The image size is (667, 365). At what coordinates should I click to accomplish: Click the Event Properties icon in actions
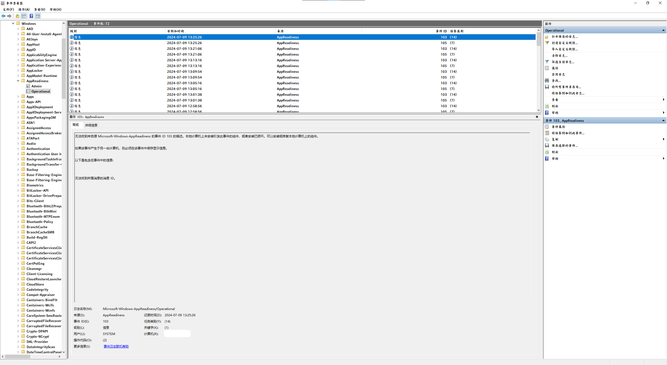547,127
